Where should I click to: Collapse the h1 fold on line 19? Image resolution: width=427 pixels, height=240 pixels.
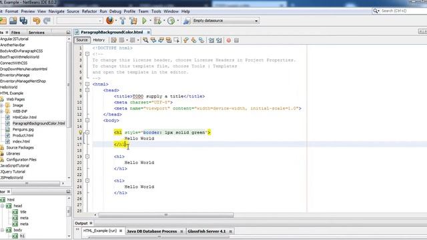tap(87, 157)
